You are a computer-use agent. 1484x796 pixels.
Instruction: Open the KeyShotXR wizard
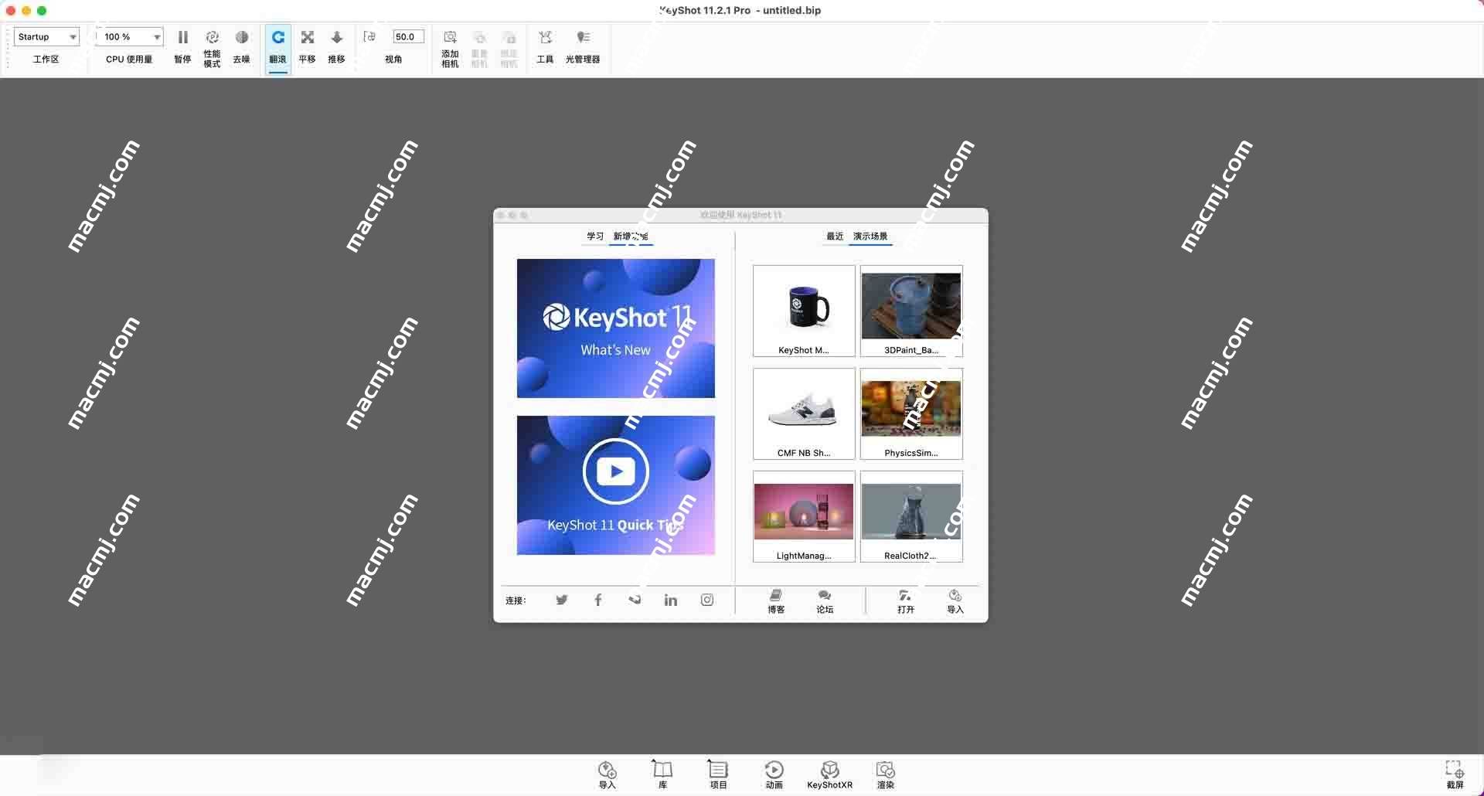tap(829, 774)
